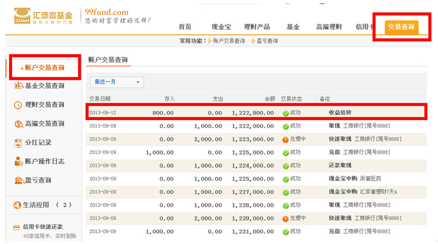Open the 交易查询 top navigation tab
438x244 pixels.
[x=402, y=27]
